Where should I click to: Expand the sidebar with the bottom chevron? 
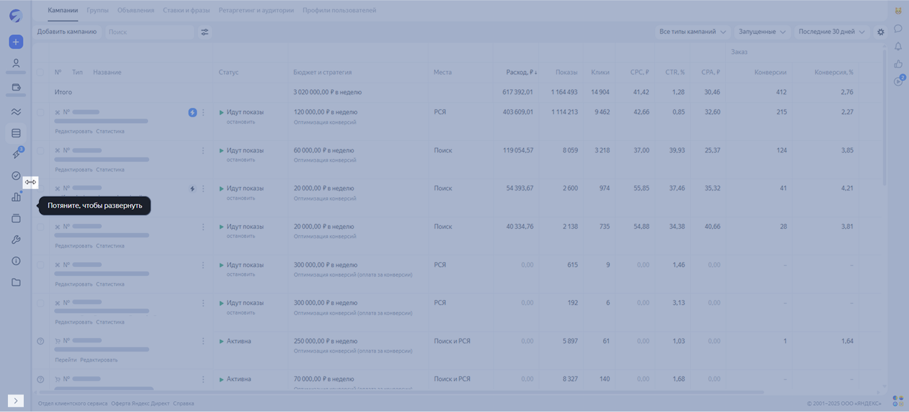tap(16, 401)
